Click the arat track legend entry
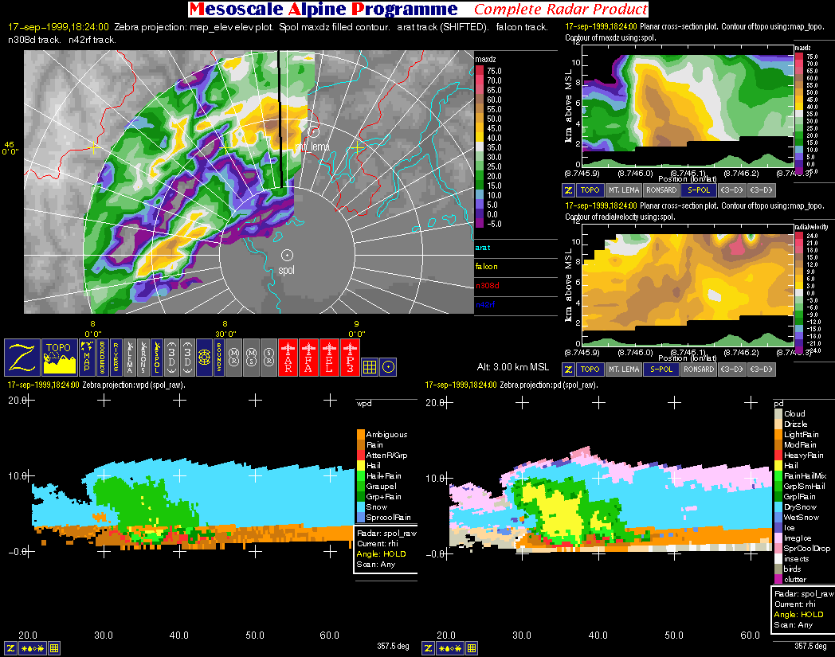This screenshot has width=835, height=657. (483, 248)
